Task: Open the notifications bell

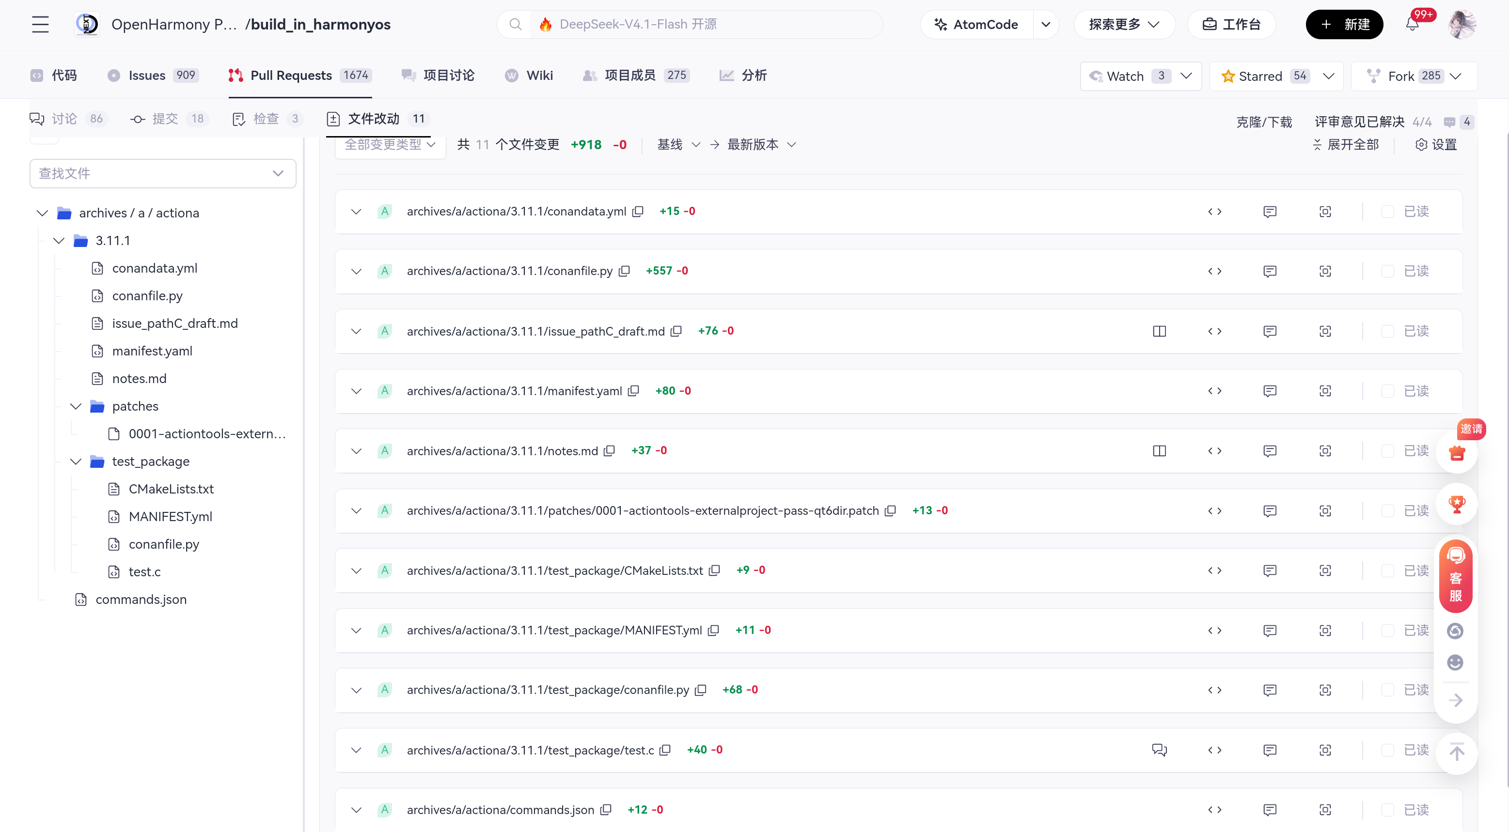Action: point(1413,24)
